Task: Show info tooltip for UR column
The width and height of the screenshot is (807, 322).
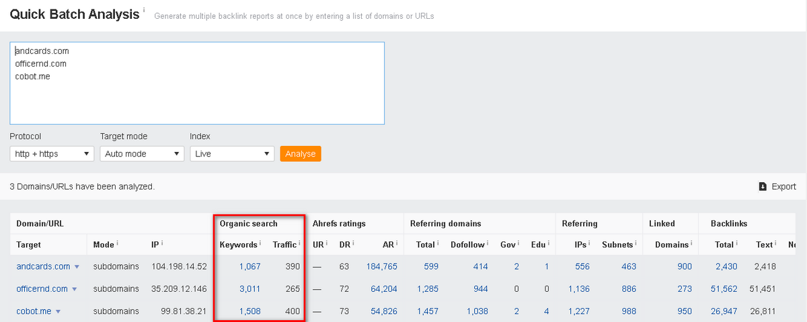Action: tap(328, 243)
